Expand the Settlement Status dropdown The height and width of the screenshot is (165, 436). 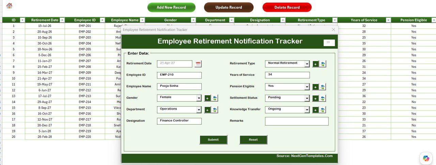307,98
